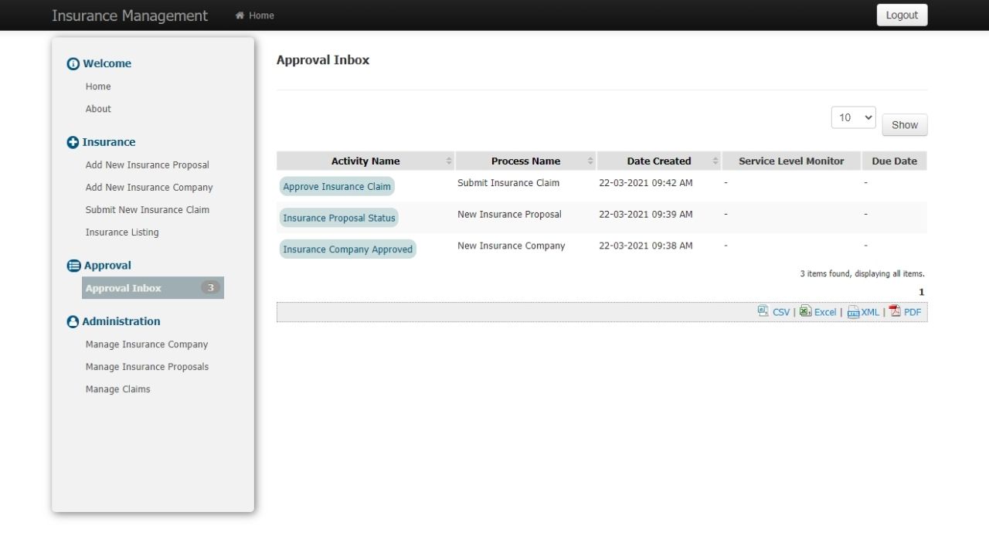Open the page size dropdown showing 10
Image resolution: width=989 pixels, height=556 pixels.
[x=853, y=117]
